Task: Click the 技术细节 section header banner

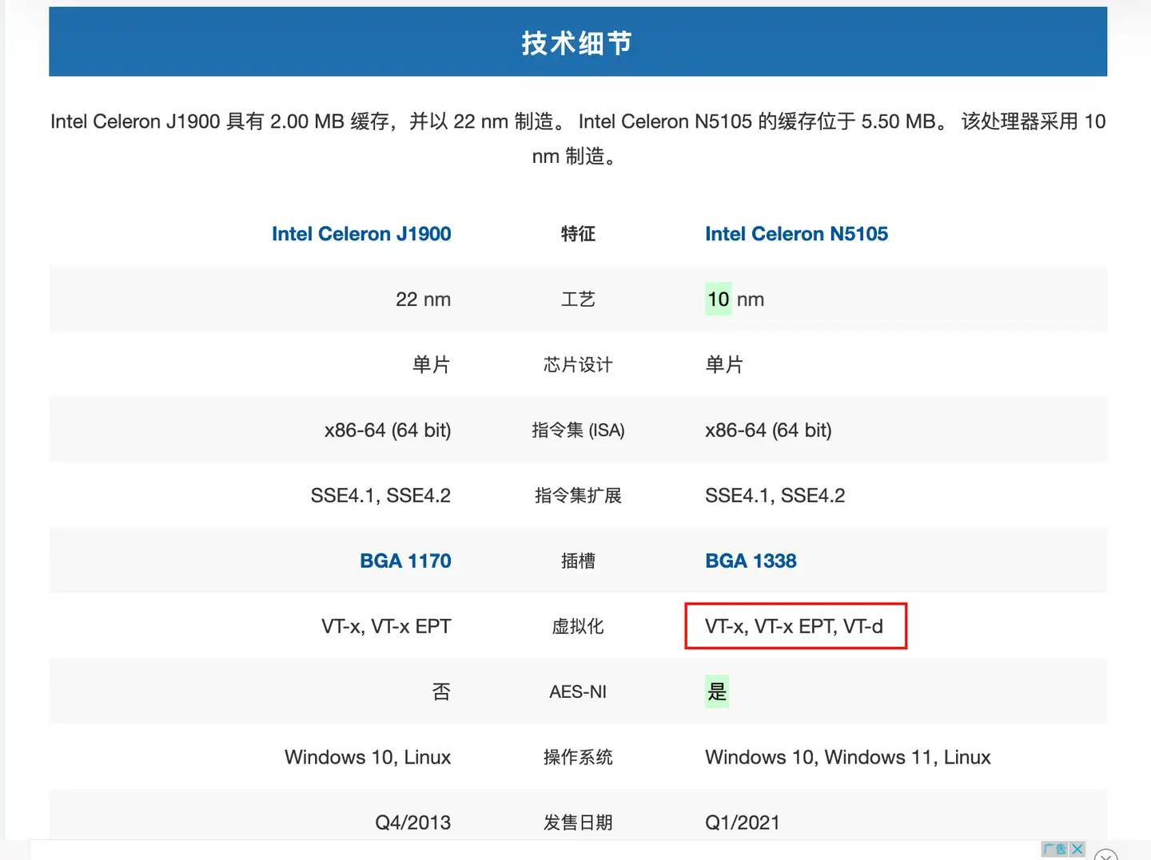Action: point(577,42)
